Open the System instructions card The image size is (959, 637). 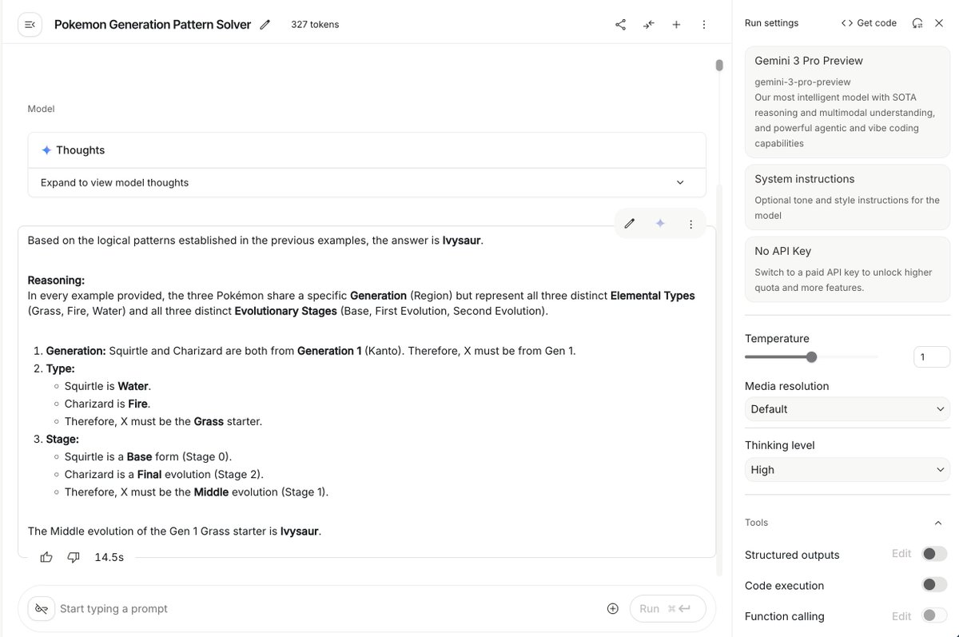(847, 197)
